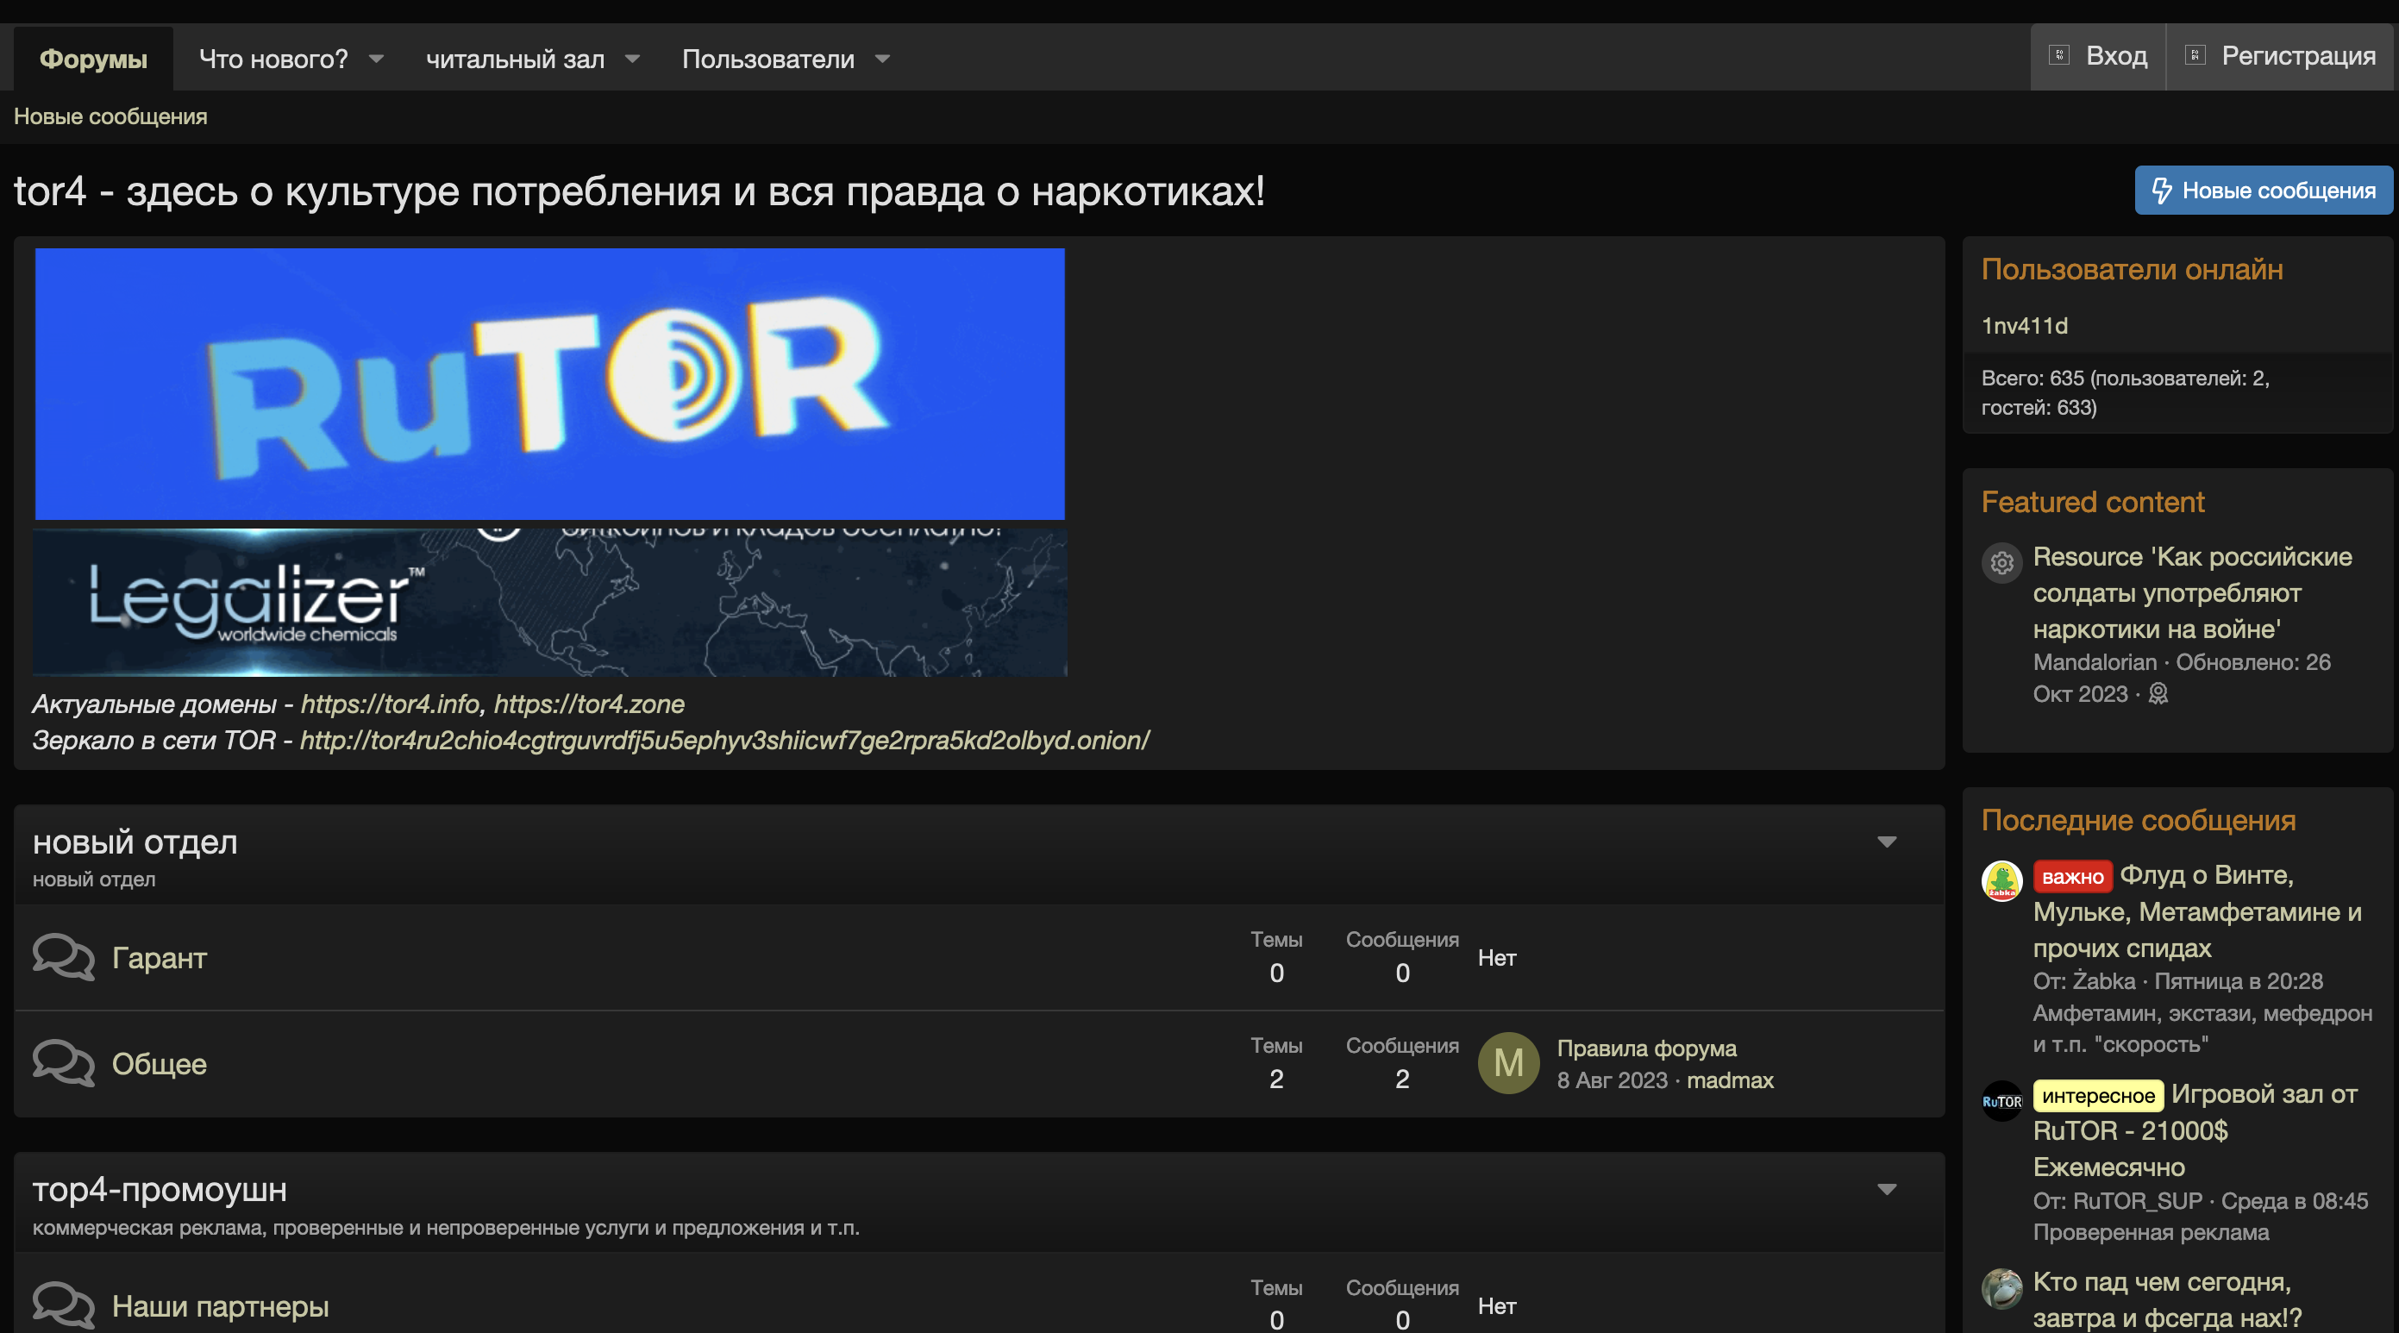
Task: Click the key icon beside Вход
Action: click(2058, 56)
